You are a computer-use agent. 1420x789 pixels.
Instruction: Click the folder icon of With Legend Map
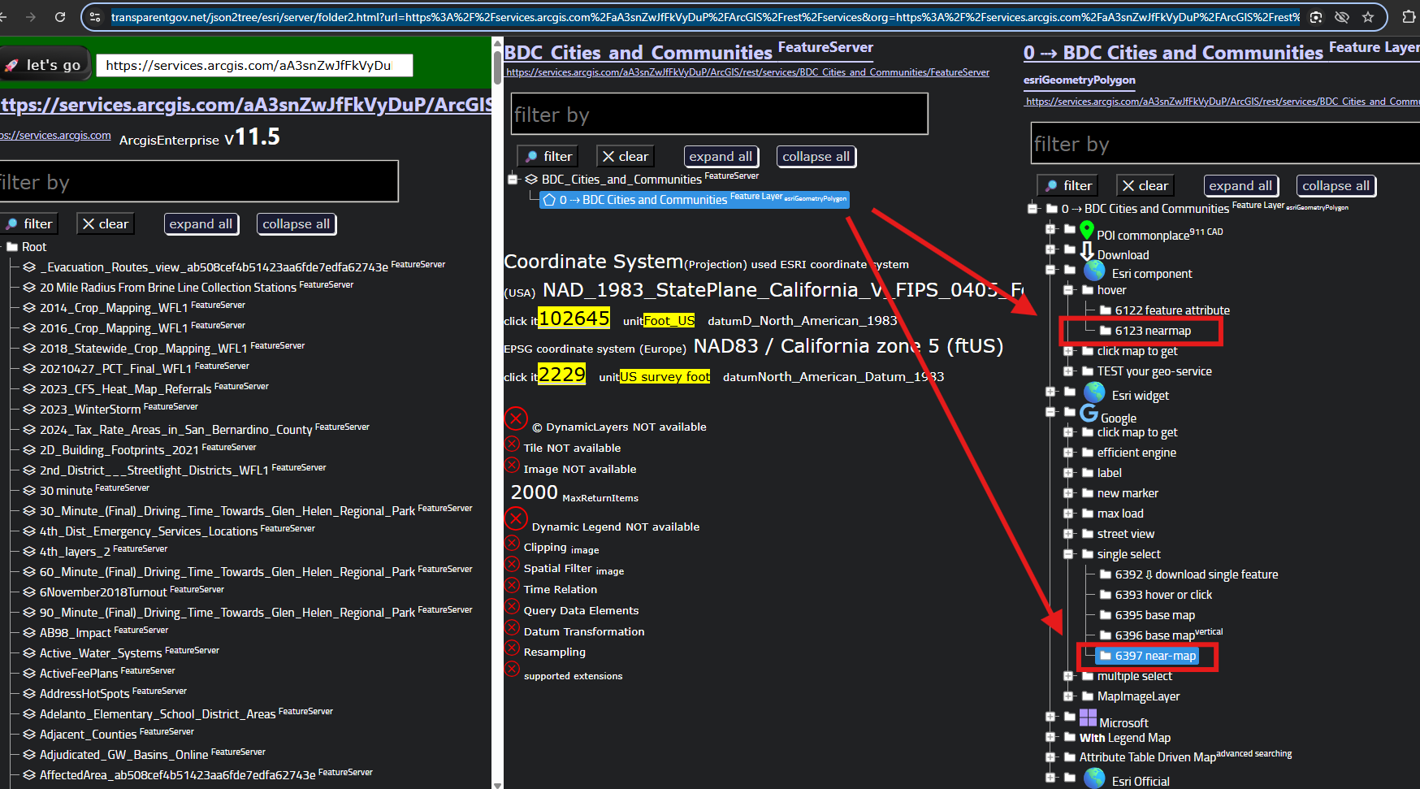pos(1070,737)
